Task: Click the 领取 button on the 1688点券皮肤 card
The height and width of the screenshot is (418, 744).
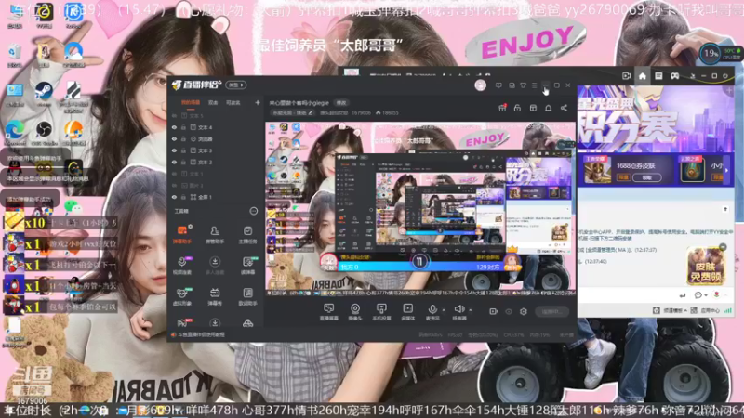Action: click(x=646, y=177)
